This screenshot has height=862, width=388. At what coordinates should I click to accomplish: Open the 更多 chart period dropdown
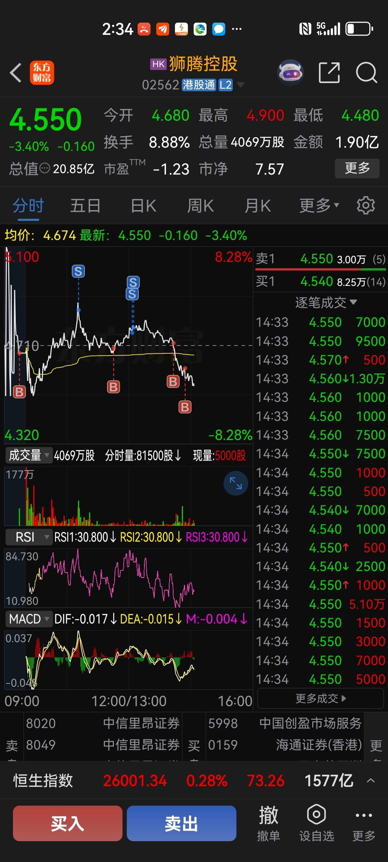[x=319, y=205]
